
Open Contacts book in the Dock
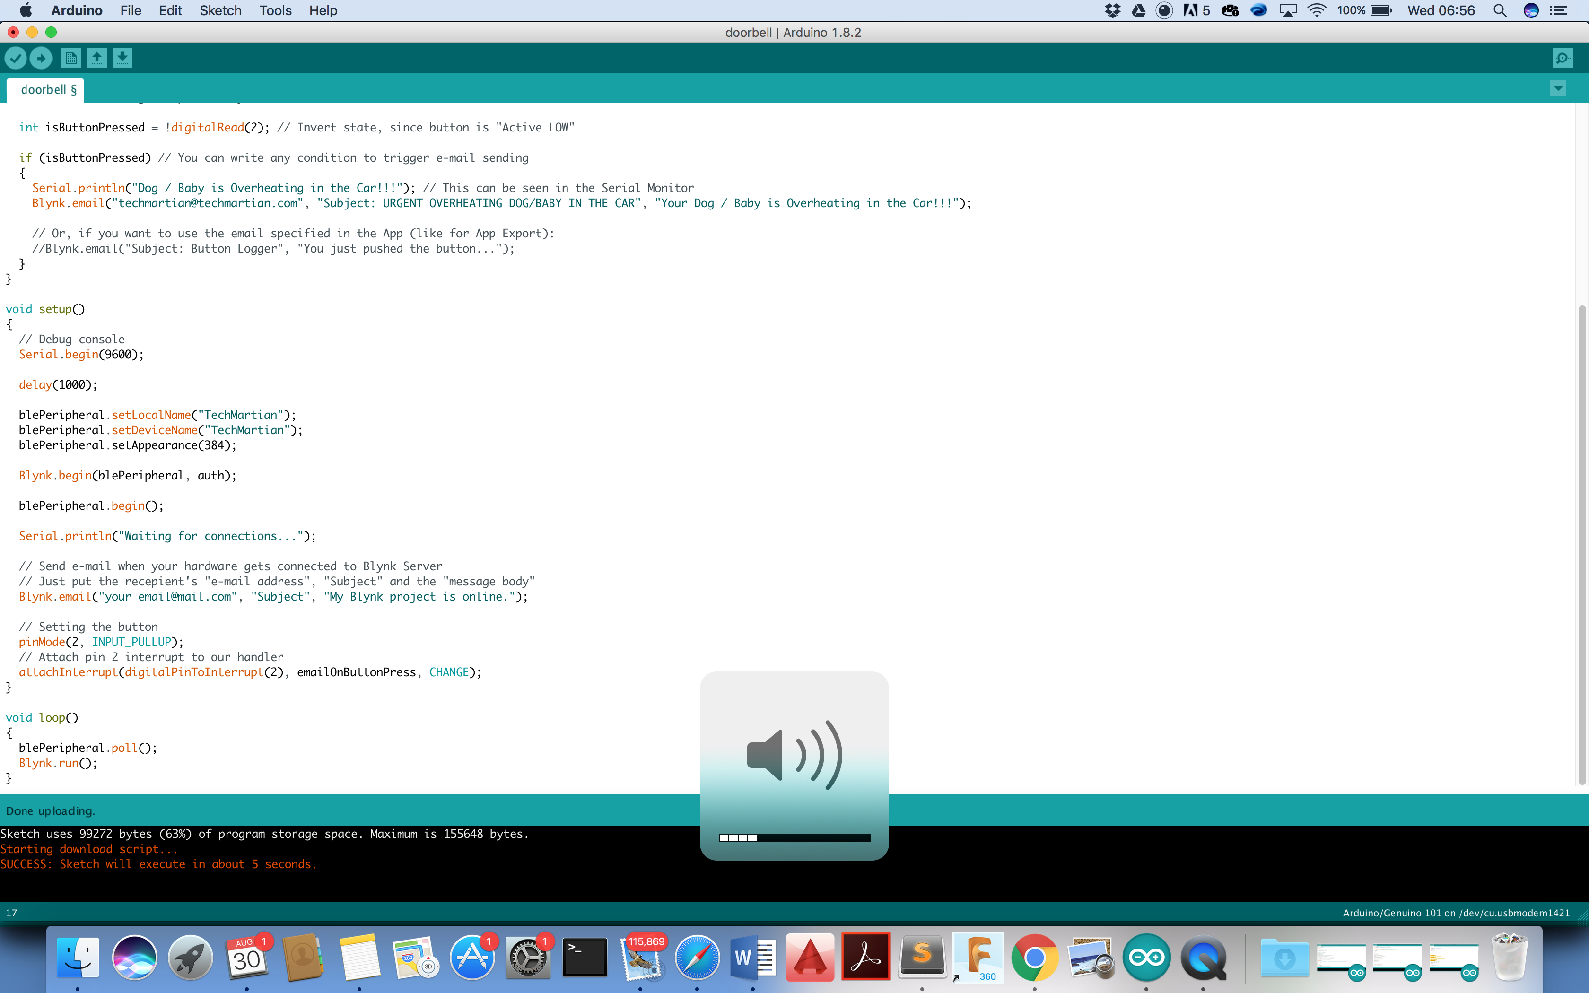point(303,957)
